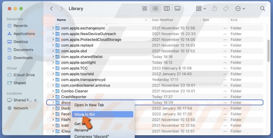Sort by the Size column header
This screenshot has height=138, width=273.
[x=206, y=20]
